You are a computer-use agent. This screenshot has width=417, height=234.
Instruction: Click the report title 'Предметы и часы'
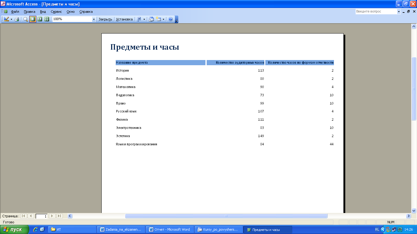tap(144, 47)
